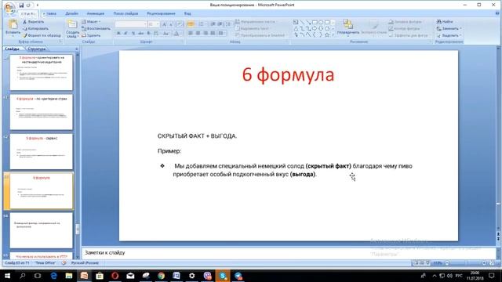The width and height of the screenshot is (502, 282).
Task: Clear all text formatting
Action: point(180,24)
